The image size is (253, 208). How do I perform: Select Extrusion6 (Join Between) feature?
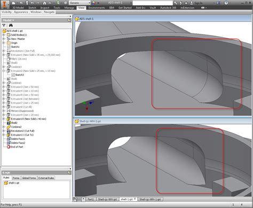point(25,99)
